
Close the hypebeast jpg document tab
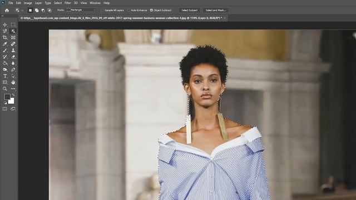click(225, 18)
